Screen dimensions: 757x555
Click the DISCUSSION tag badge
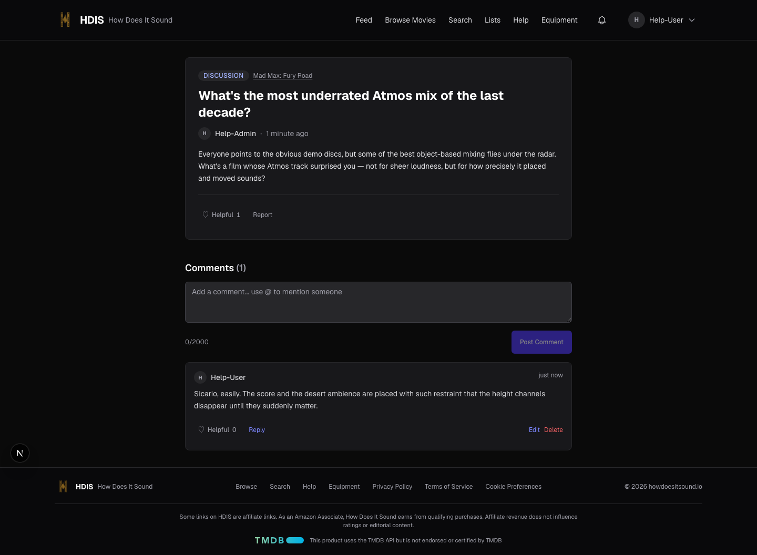[x=223, y=76]
